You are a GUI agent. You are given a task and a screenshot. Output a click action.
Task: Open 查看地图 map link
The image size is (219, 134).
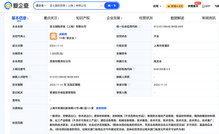[101, 108]
